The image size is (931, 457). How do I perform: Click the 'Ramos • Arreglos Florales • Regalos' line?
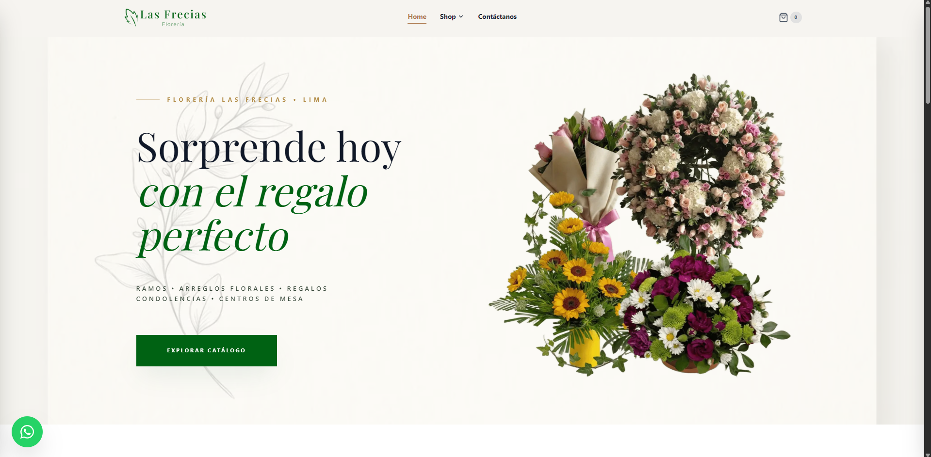232,289
